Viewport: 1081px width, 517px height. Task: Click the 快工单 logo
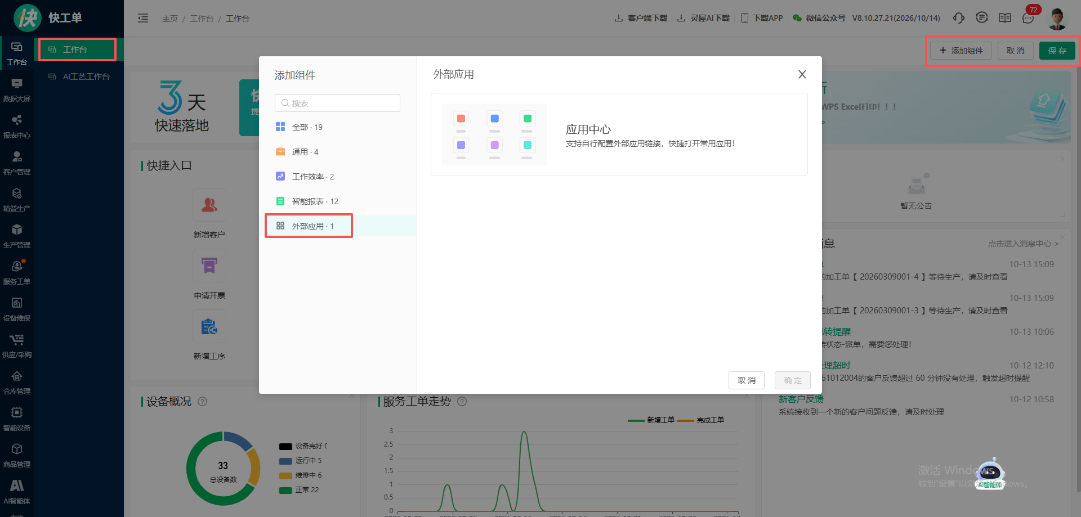tap(48, 18)
